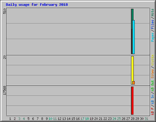Click day 1 on the x-axis
This screenshot has height=122, width=156.
10,119
